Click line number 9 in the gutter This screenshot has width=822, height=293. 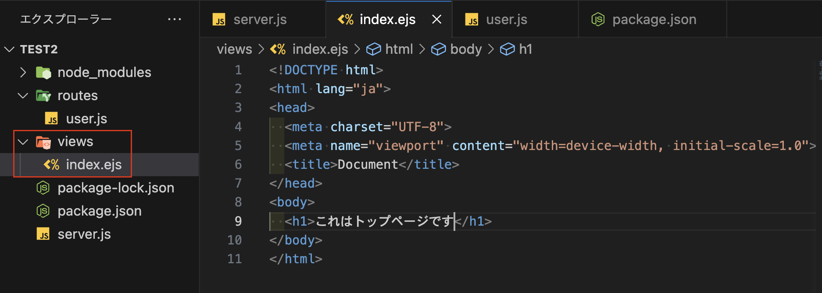238,221
